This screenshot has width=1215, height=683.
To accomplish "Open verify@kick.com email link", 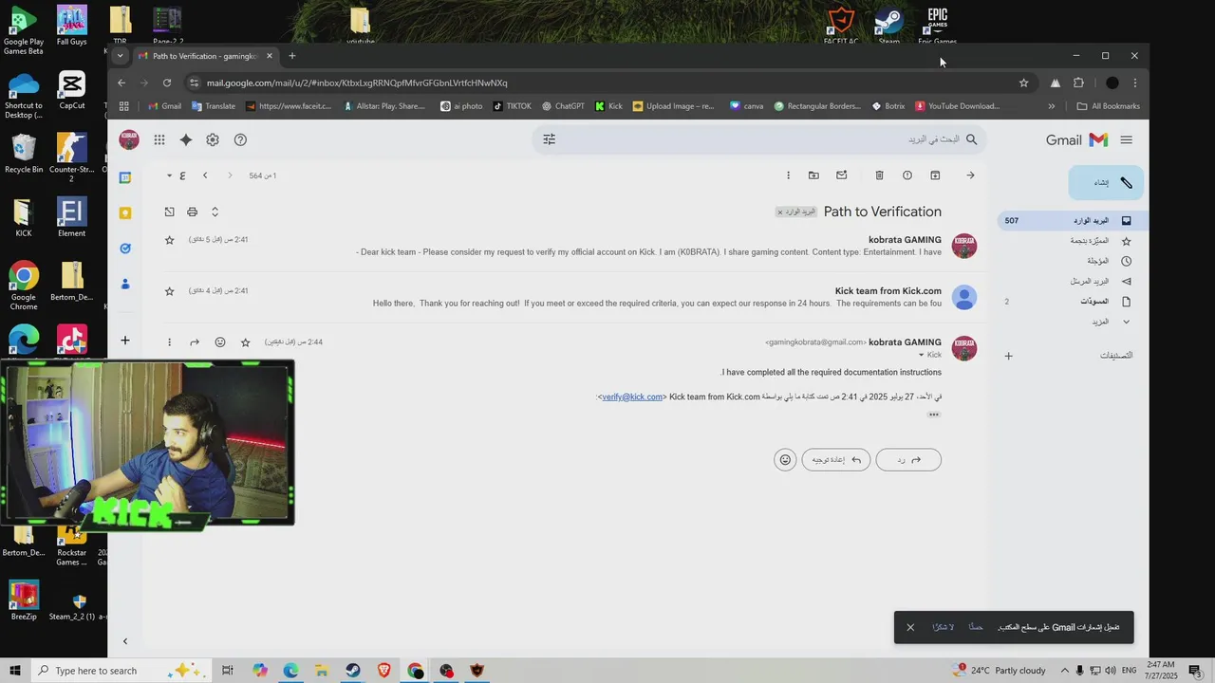I will click(632, 397).
